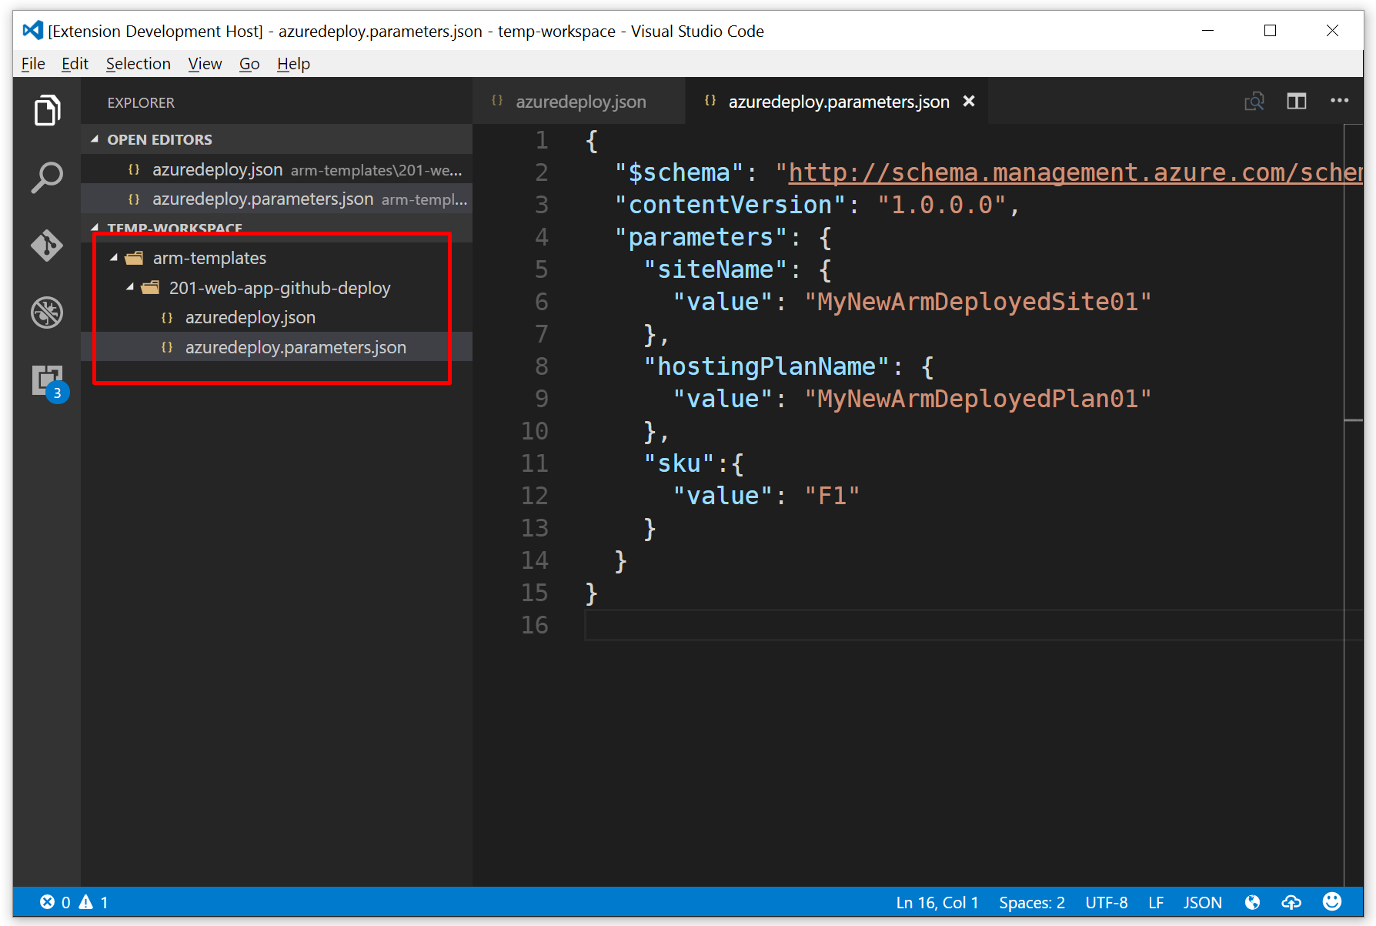Image resolution: width=1376 pixels, height=926 pixels.
Task: Click Ln 16, Col 1 in status bar
Action: (x=937, y=901)
